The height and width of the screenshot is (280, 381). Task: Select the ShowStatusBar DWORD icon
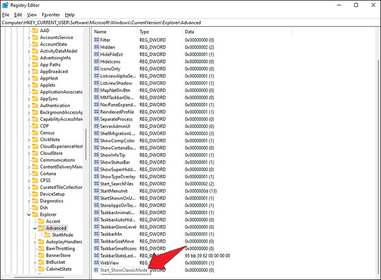click(97, 162)
